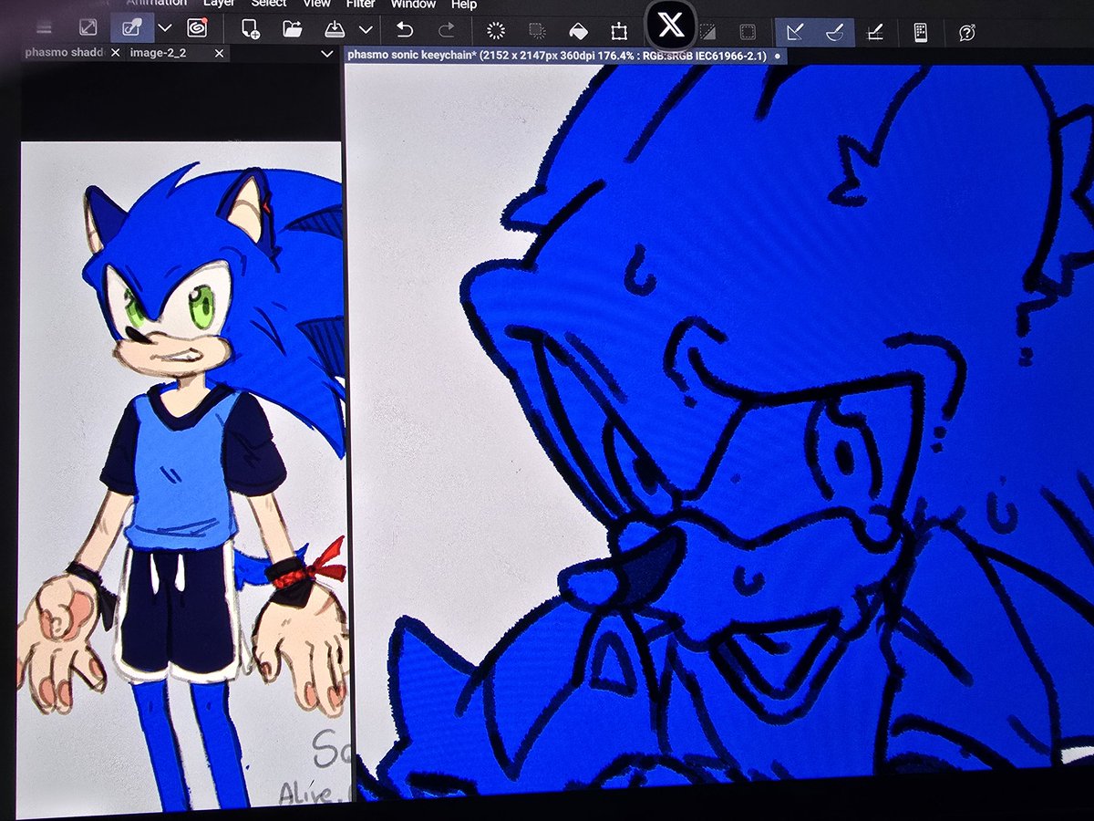Click the Open file folder icon
The height and width of the screenshot is (821, 1094).
point(292,29)
